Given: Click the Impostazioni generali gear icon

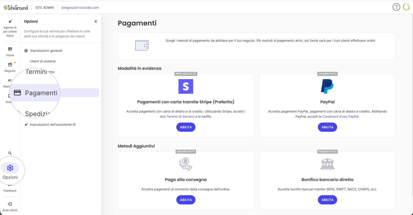Looking at the screenshot, I should 26,51.
